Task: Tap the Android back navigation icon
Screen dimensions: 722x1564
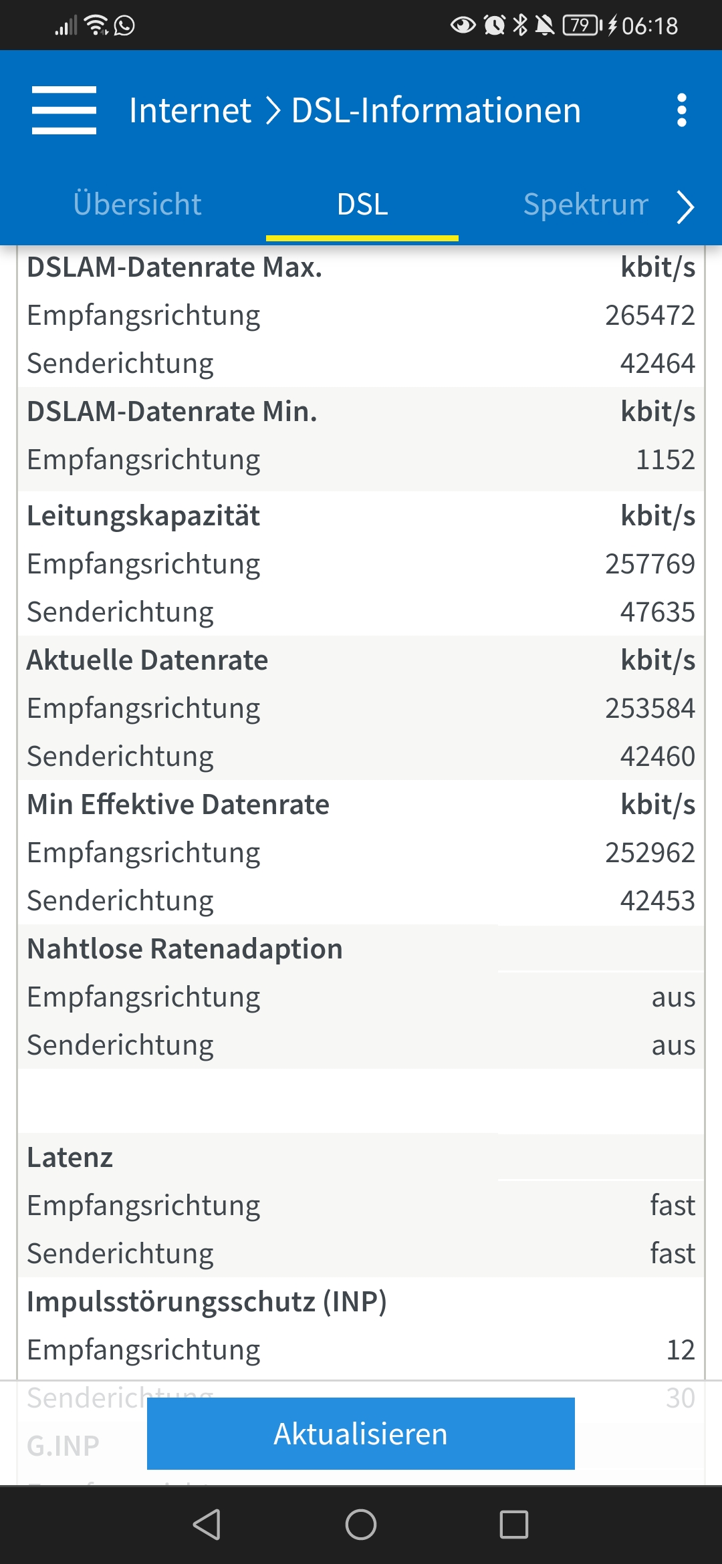Action: click(207, 1525)
